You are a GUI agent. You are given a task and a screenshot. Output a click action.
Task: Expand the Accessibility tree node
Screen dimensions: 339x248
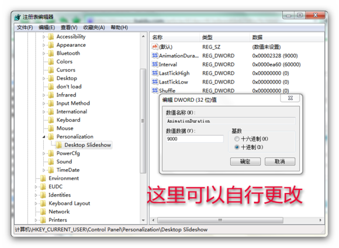pos(44,37)
